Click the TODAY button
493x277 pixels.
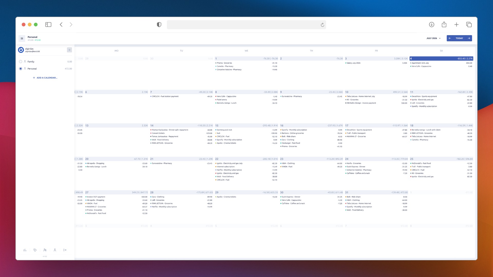[459, 38]
